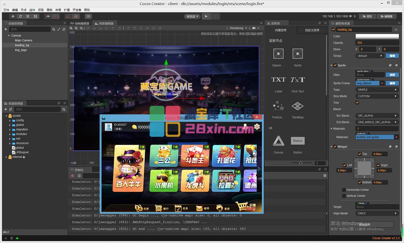The width and height of the screenshot is (404, 243).
Task: Adjust the control library zoom slider
Action: pos(301,163)
